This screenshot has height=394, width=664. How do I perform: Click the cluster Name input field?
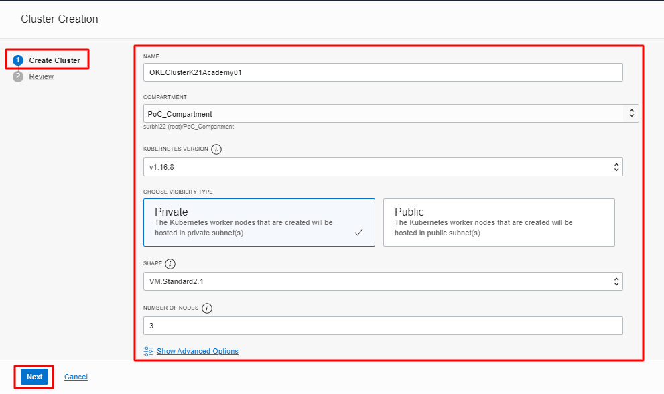(x=383, y=72)
